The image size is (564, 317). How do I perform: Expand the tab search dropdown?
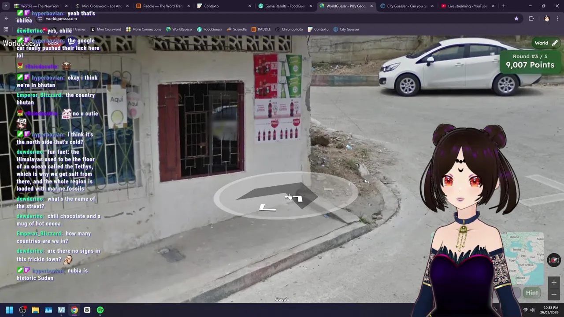click(x=6, y=6)
